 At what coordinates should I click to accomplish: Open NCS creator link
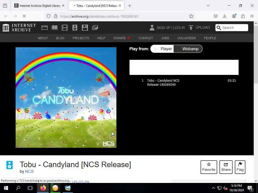tap(29, 171)
